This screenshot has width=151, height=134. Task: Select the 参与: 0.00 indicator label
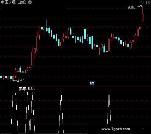pos(27,89)
